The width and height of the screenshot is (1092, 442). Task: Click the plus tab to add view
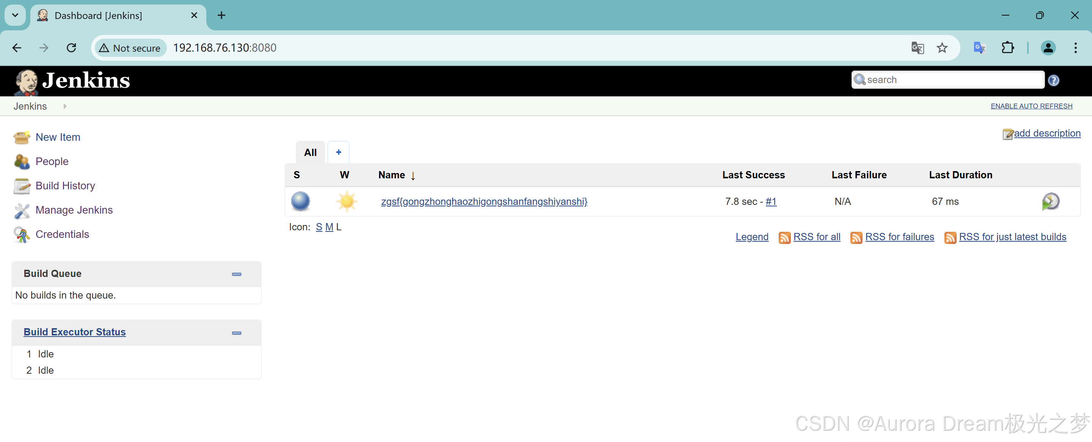338,152
